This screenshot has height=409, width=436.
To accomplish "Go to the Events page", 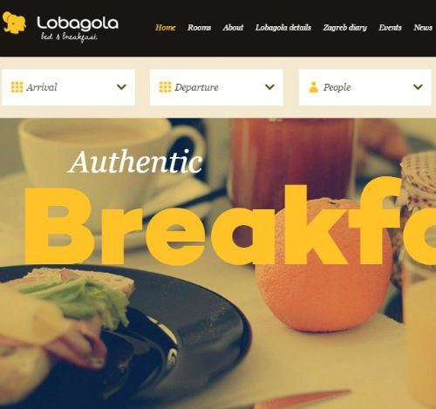I will point(390,28).
